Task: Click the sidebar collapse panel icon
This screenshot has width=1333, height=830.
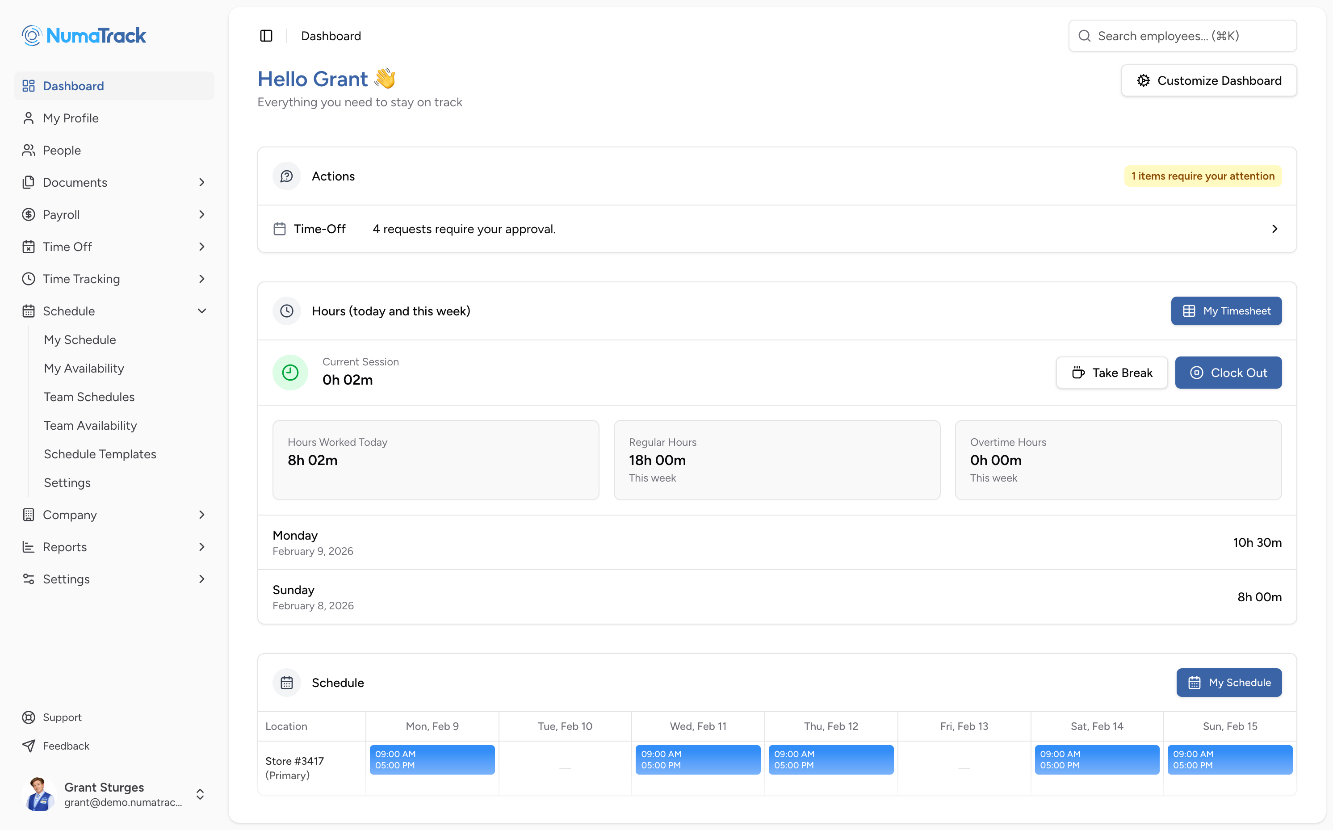Action: click(266, 36)
